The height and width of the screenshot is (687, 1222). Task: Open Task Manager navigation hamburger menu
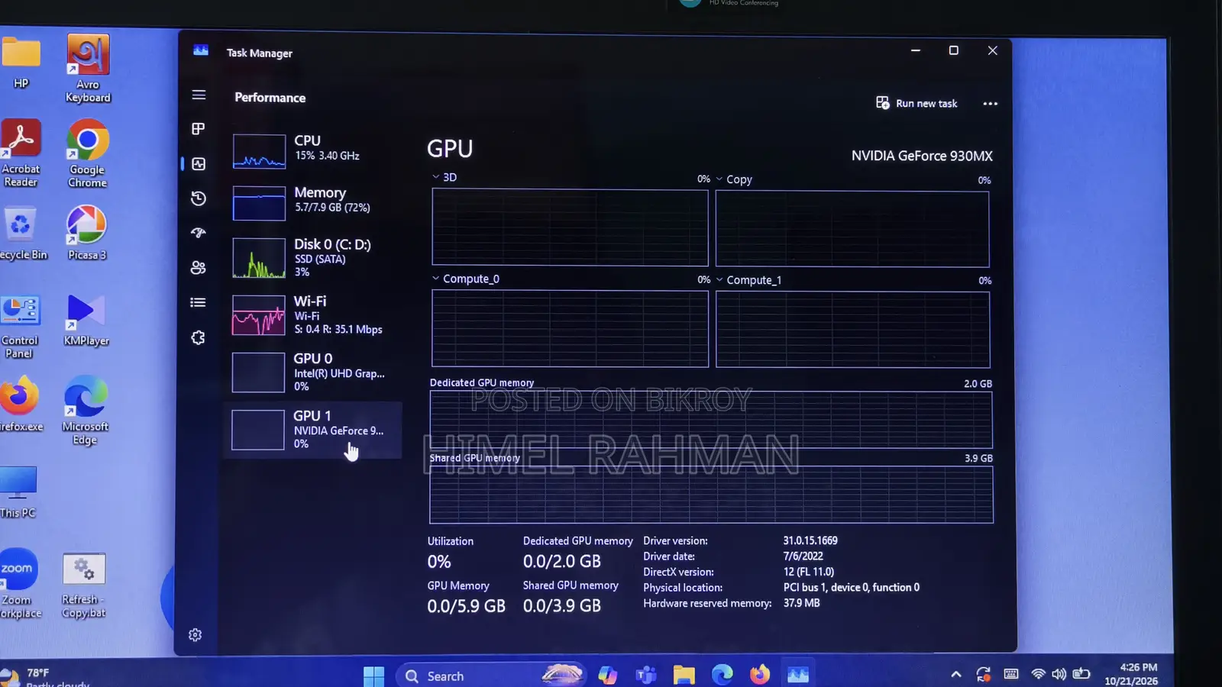tap(199, 95)
